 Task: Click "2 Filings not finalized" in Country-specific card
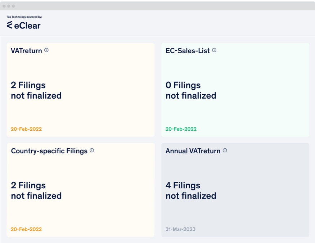coord(36,190)
